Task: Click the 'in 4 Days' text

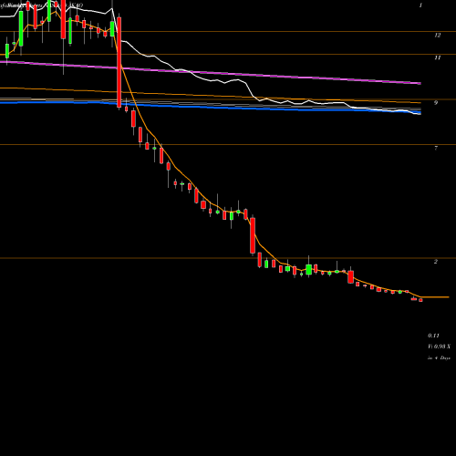Action: click(439, 358)
